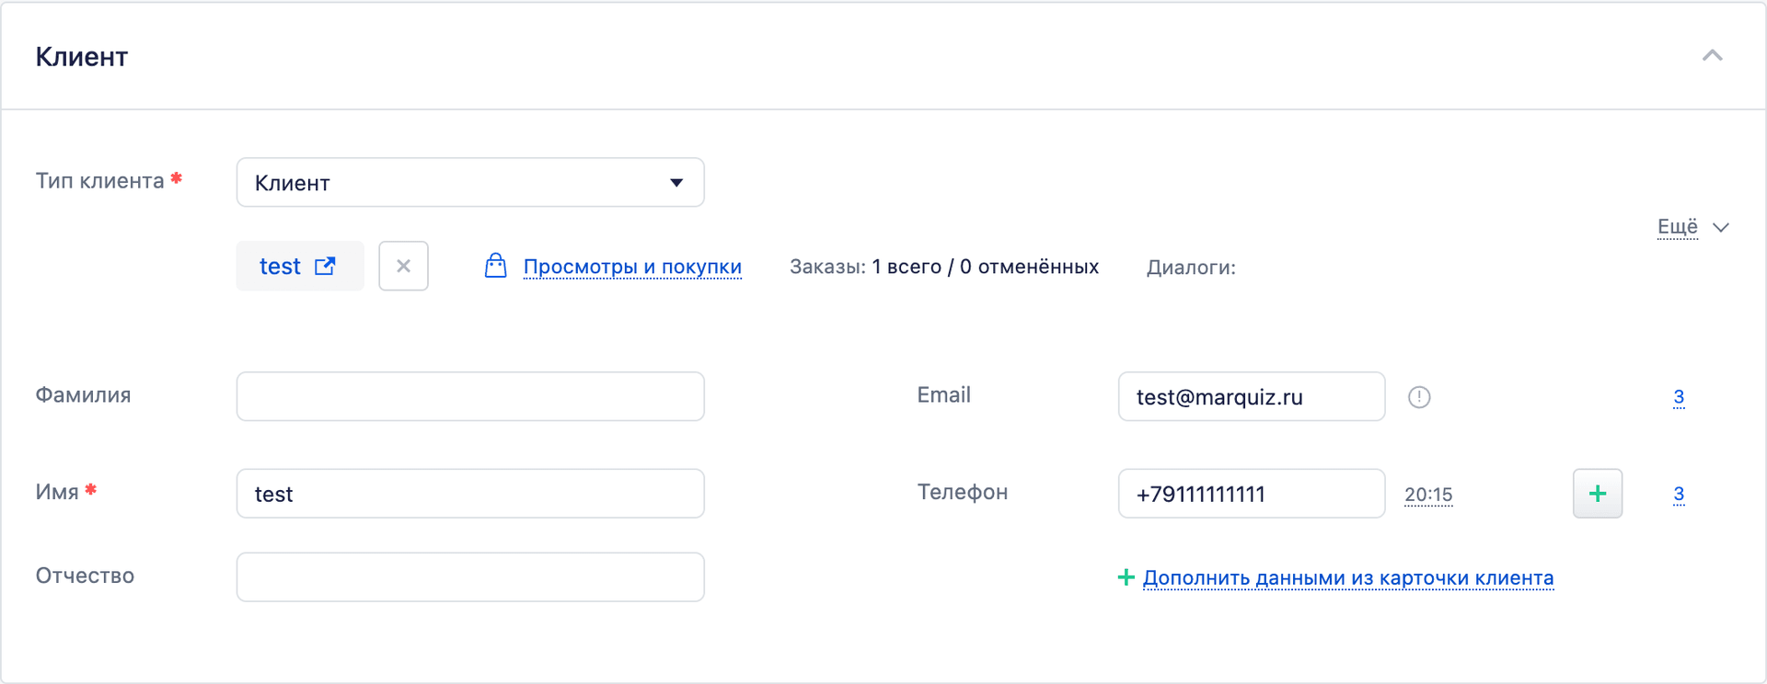
Task: Expand the Ещё options
Action: 1677,226
